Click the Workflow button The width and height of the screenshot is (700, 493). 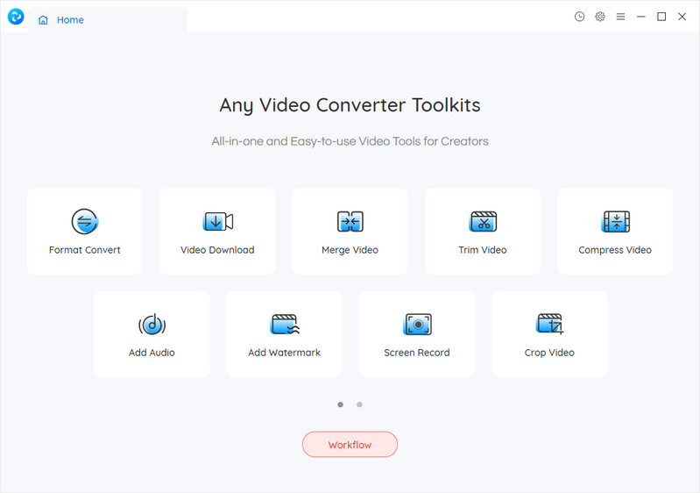click(350, 445)
